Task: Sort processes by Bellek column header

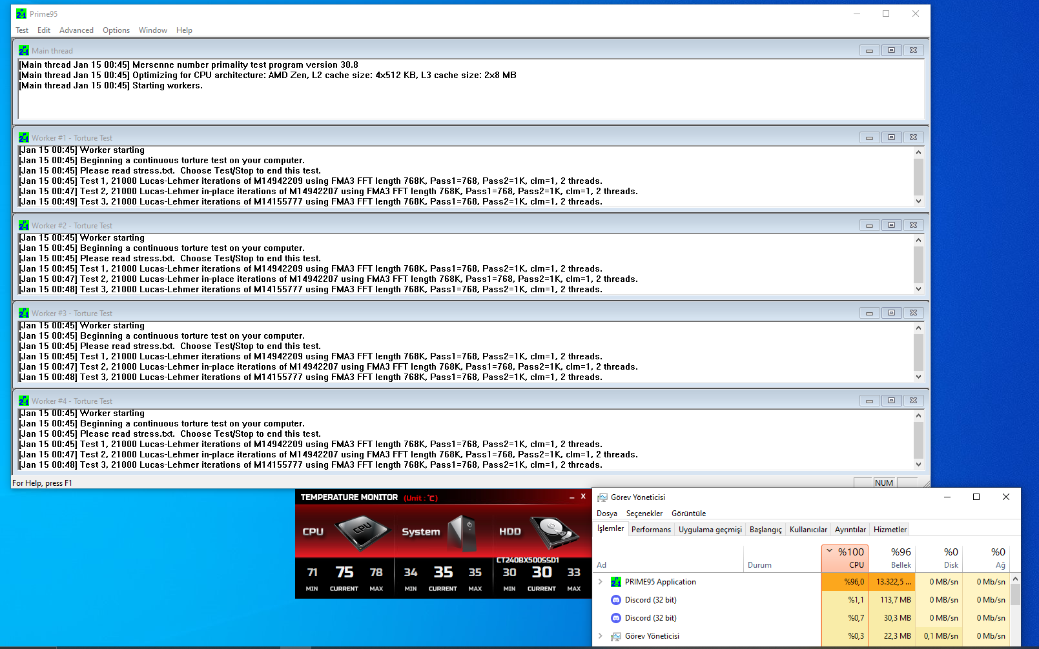Action: pos(891,558)
